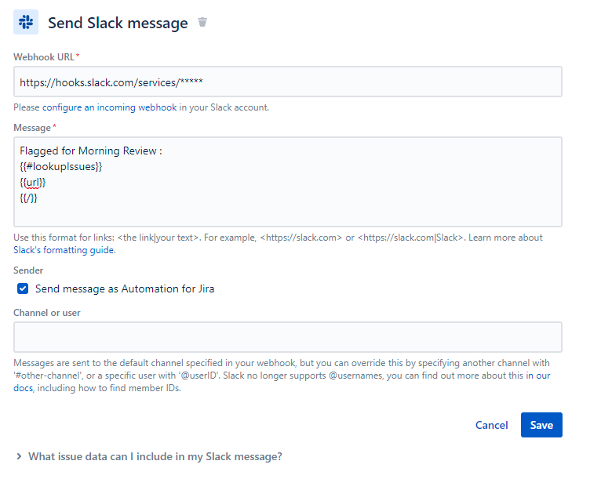590x479 pixels.
Task: Click the Webhook URL input field
Action: point(288,82)
